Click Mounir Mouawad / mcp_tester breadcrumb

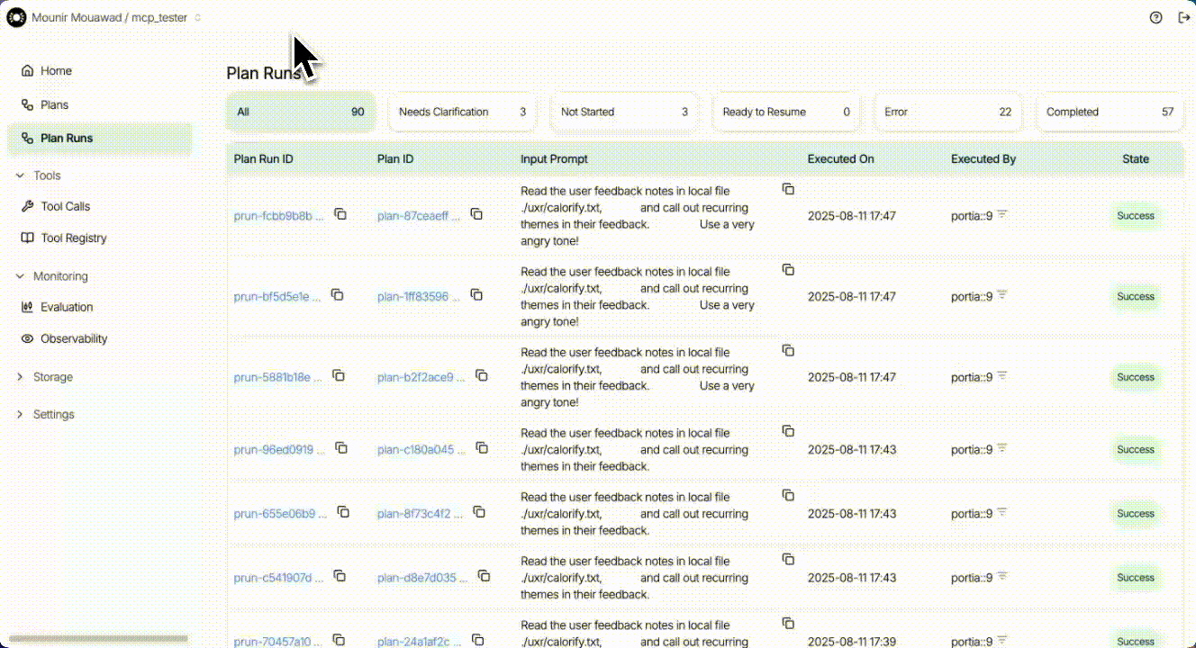(x=109, y=18)
